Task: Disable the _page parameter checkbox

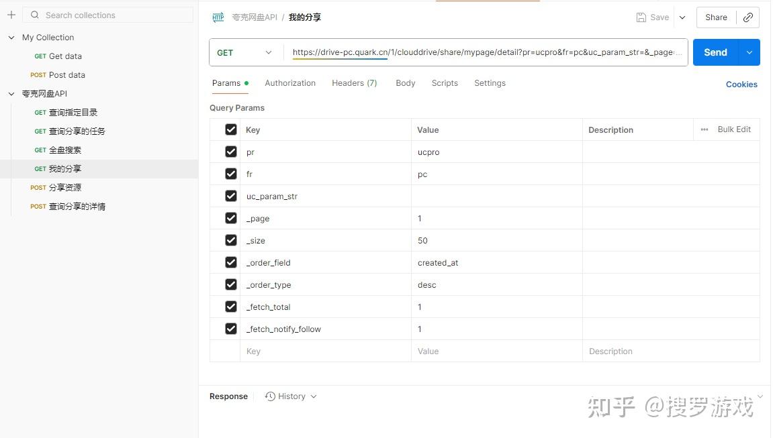Action: coord(231,218)
